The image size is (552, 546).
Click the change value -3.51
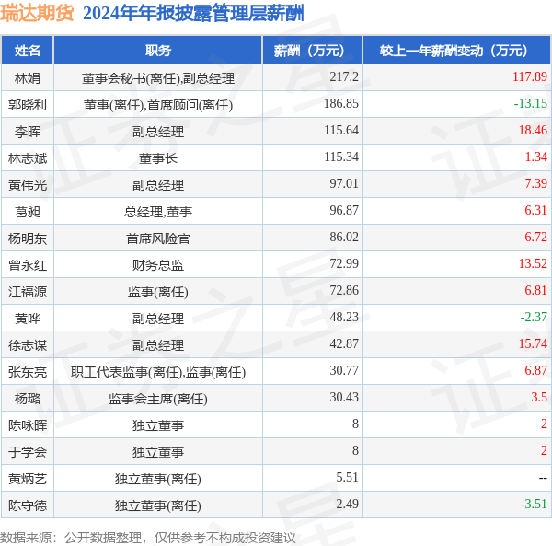tap(534, 504)
